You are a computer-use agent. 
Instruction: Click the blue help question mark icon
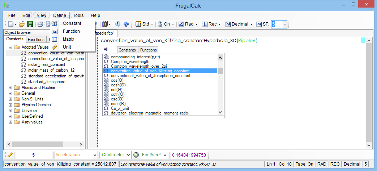[126, 24]
